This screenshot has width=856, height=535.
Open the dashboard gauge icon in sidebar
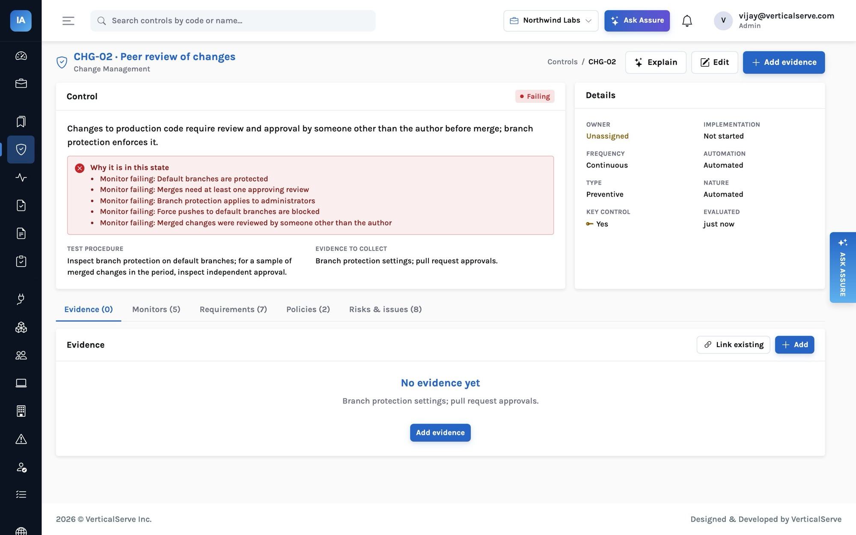point(21,56)
